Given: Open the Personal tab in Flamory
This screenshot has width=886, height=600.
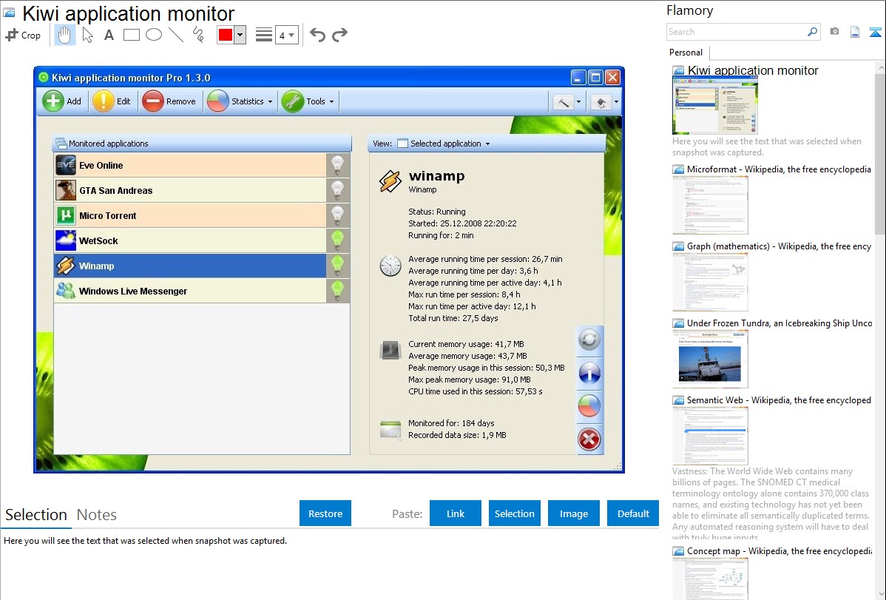Looking at the screenshot, I should [x=686, y=53].
